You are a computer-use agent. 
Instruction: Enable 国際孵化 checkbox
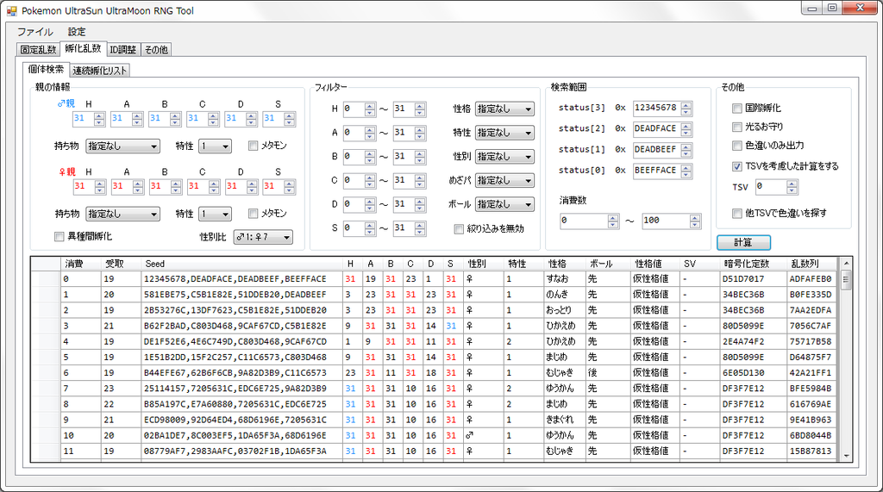tap(737, 108)
